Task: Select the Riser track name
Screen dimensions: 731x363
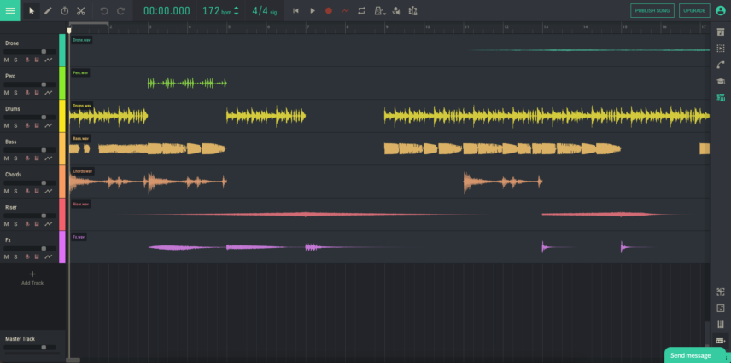Action: [x=11, y=207]
